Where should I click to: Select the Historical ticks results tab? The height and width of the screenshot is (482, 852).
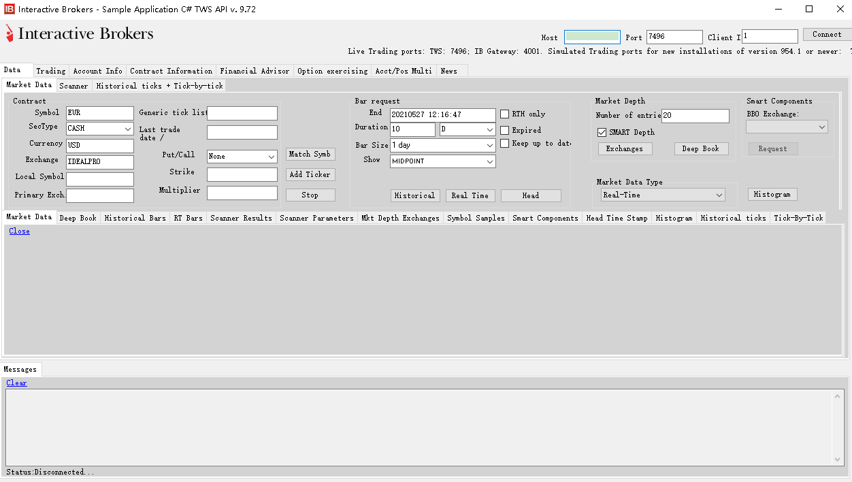tap(733, 218)
